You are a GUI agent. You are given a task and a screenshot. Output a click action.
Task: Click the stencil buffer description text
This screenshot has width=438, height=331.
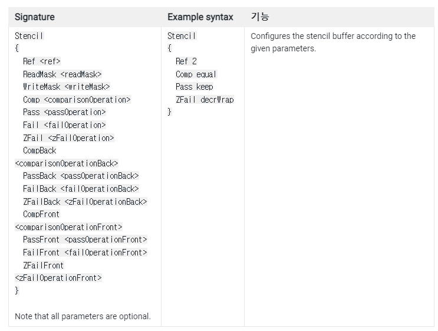(x=333, y=42)
